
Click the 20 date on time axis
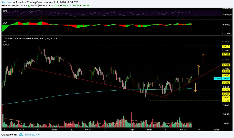click(x=72, y=130)
